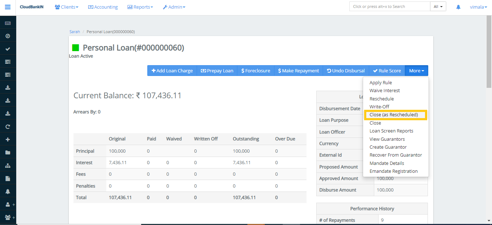Image resolution: width=492 pixels, height=225 pixels.
Task: Click the Make Repayment button
Action: (x=298, y=71)
